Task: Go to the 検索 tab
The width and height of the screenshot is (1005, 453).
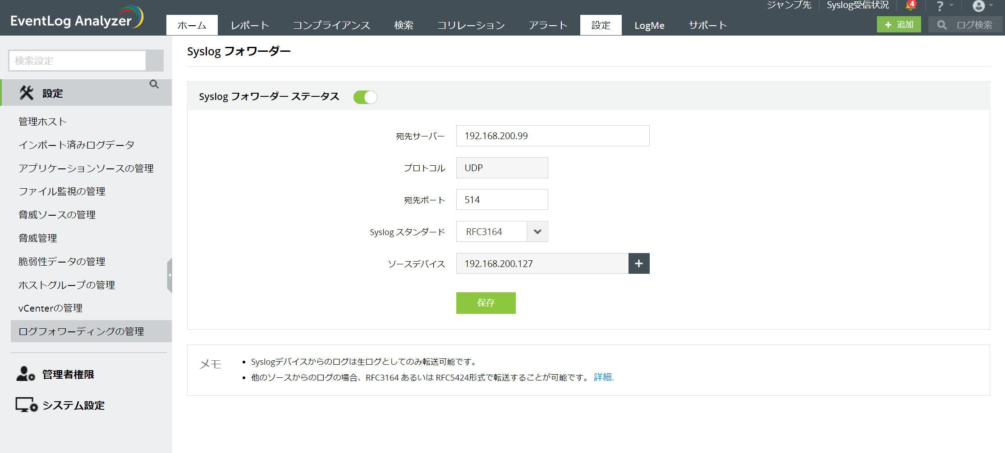Action: coord(404,25)
